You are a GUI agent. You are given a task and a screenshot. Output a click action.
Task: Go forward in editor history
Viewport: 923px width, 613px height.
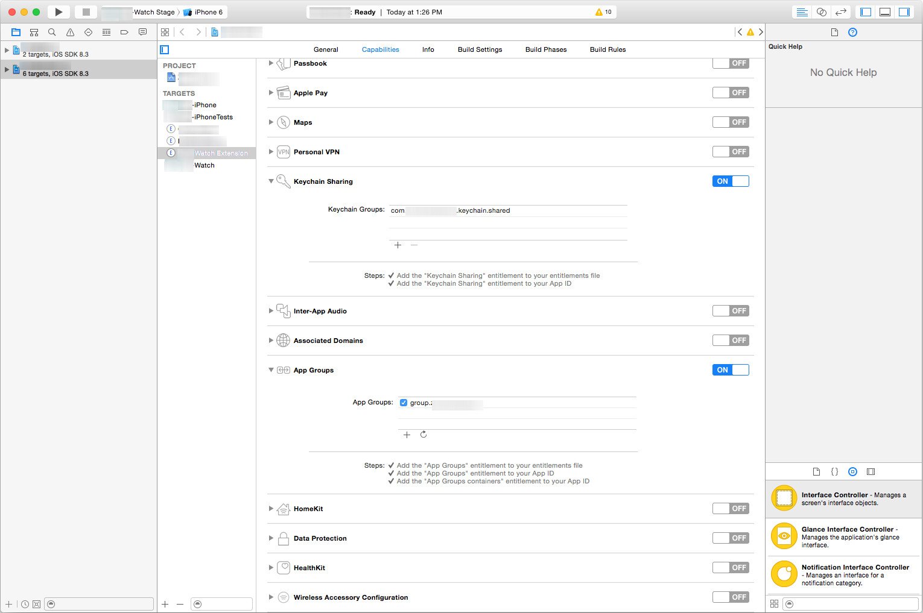[x=198, y=32]
